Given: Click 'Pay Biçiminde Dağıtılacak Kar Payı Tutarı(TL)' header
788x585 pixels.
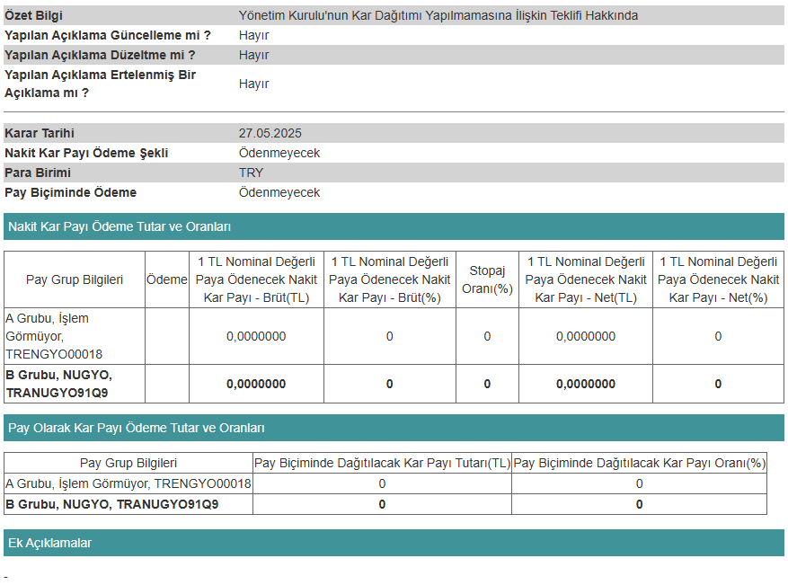Looking at the screenshot, I should tap(382, 463).
